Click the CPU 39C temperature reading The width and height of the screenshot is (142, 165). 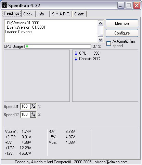tap(89, 53)
